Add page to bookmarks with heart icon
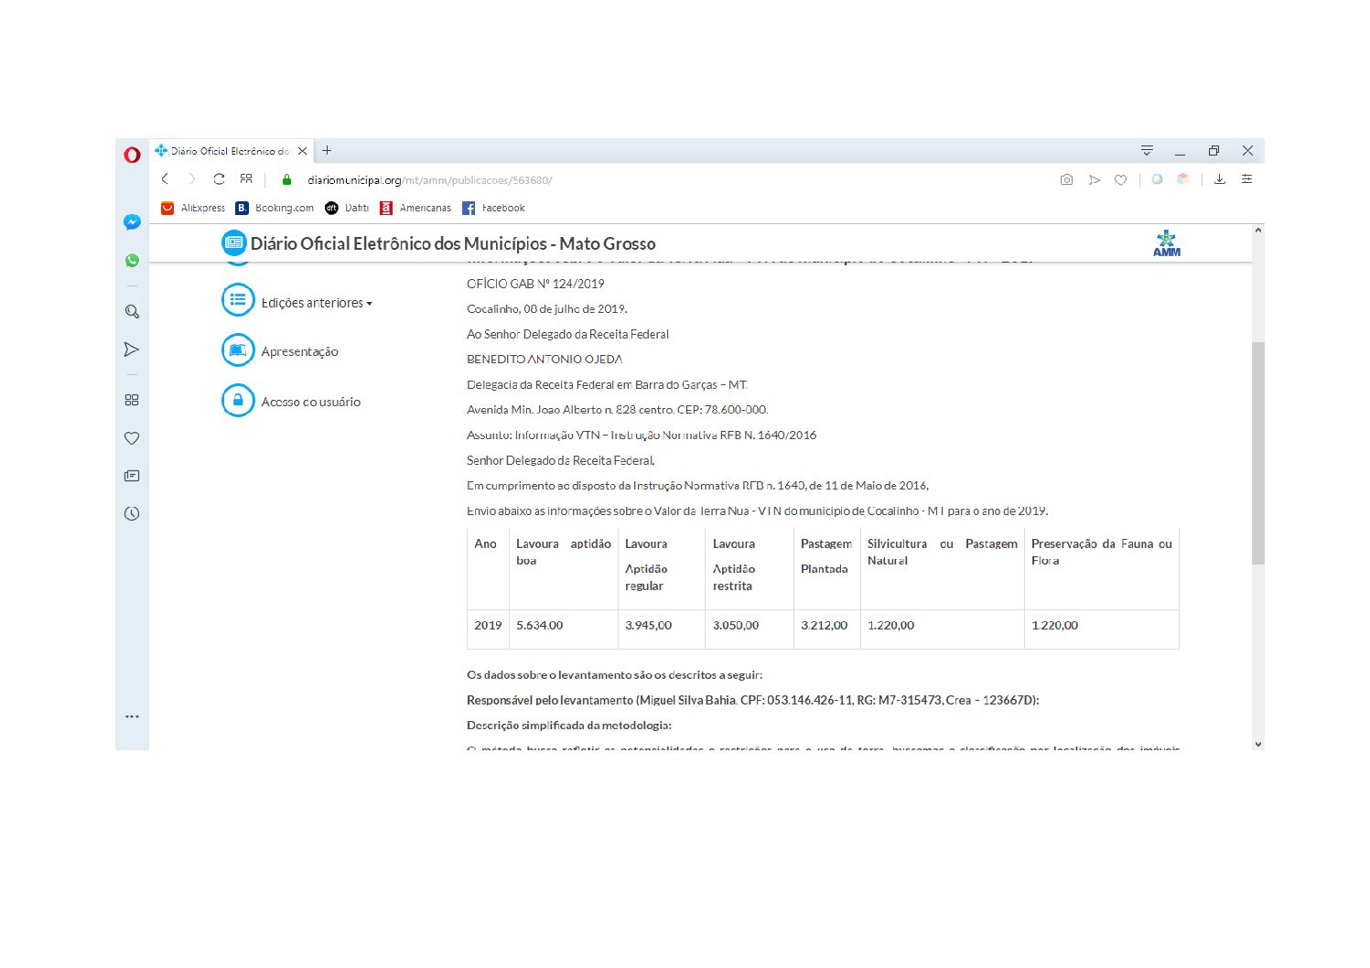1370x968 pixels. coord(1120,180)
